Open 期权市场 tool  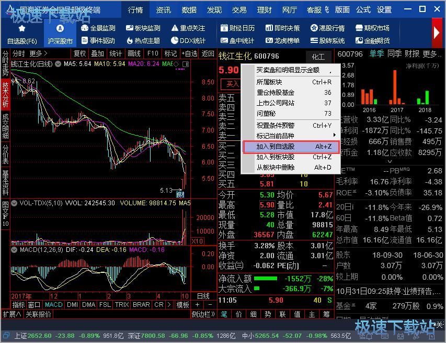(372, 28)
